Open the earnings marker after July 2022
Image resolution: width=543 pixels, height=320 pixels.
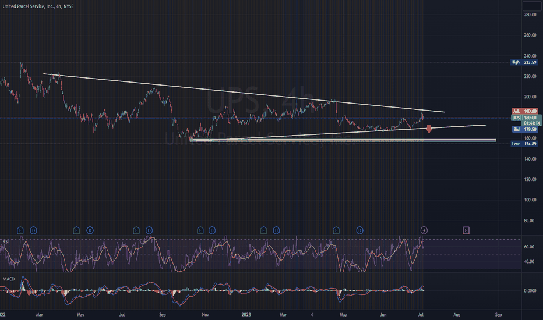(136, 230)
